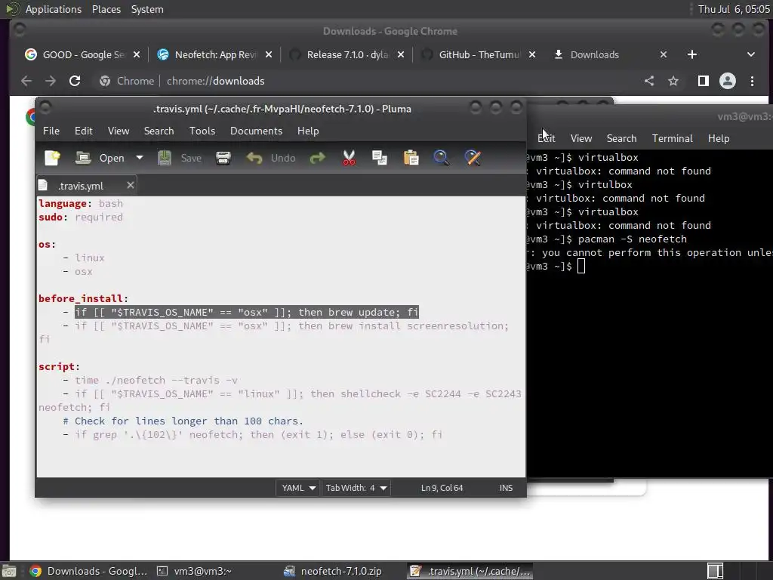Screen dimensions: 773x580
Task: Open the Search menu in the terminal window
Action: point(622,139)
